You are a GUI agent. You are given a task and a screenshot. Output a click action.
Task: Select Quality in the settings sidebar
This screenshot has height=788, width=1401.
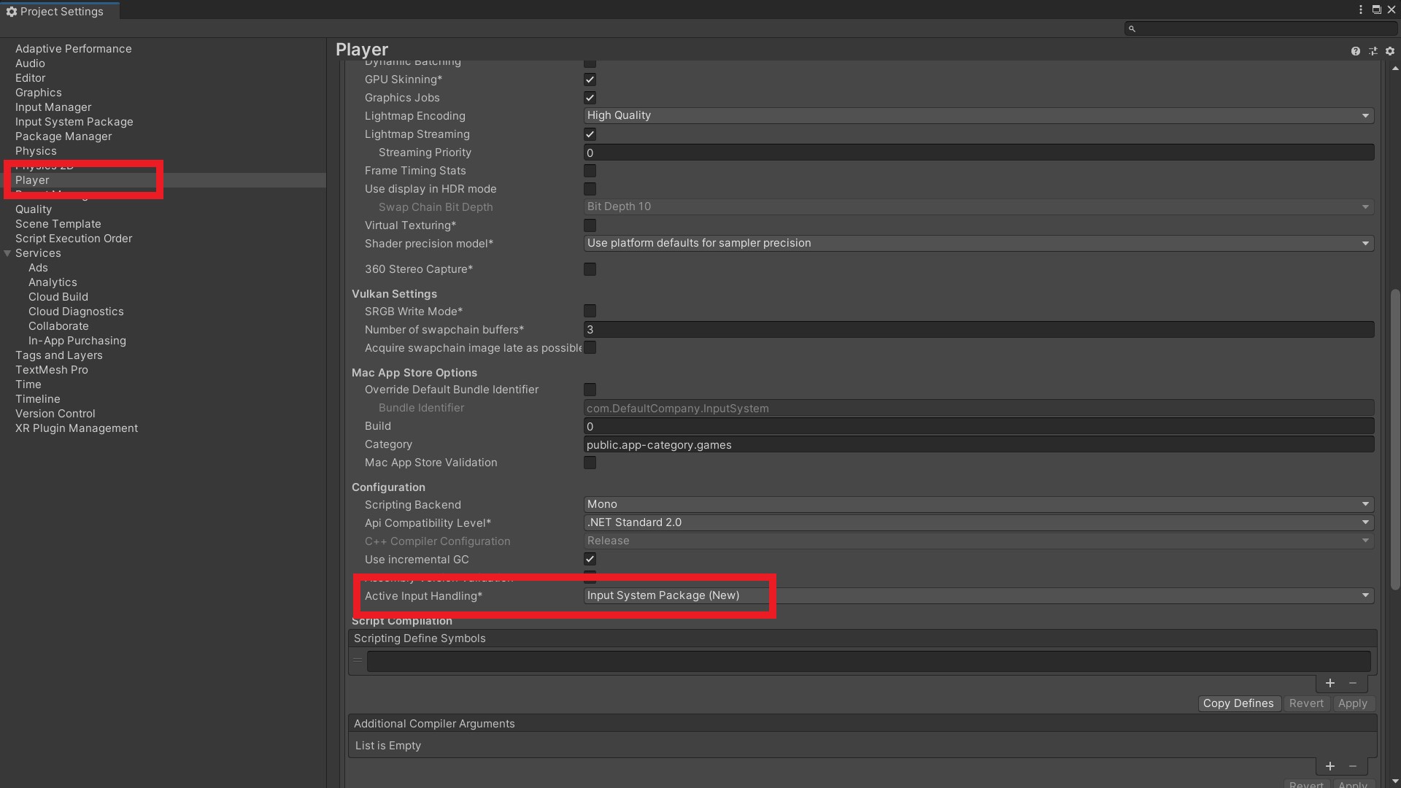pos(34,209)
